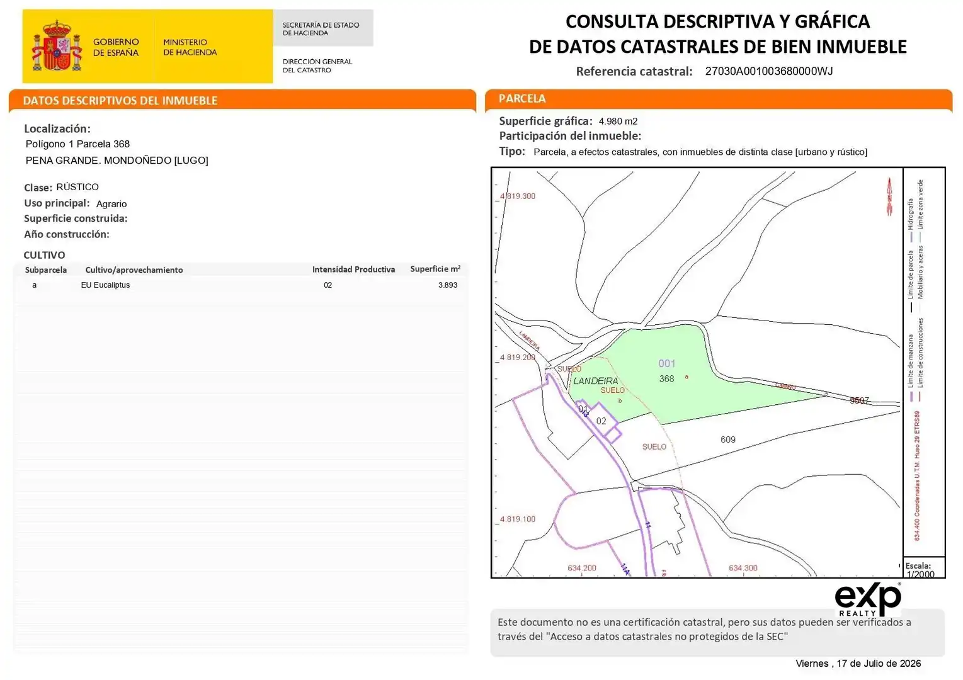Click coordinate label '4.819.100'
Viewport: 963px width, 680px height.
pos(518,519)
